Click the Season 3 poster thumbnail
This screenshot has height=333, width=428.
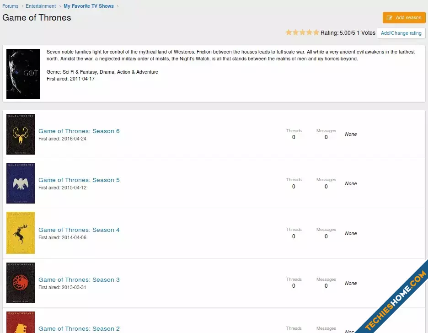pos(21,283)
